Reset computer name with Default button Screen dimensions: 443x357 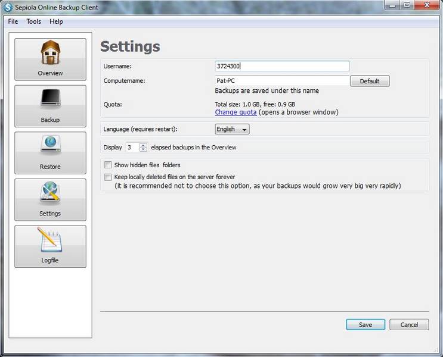click(370, 81)
